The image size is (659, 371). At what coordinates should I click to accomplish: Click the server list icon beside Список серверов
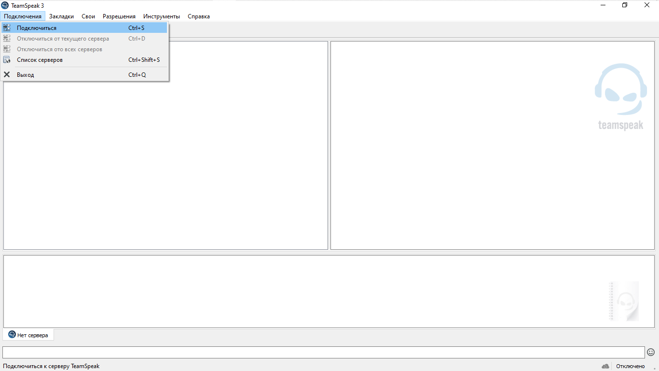[x=7, y=60]
